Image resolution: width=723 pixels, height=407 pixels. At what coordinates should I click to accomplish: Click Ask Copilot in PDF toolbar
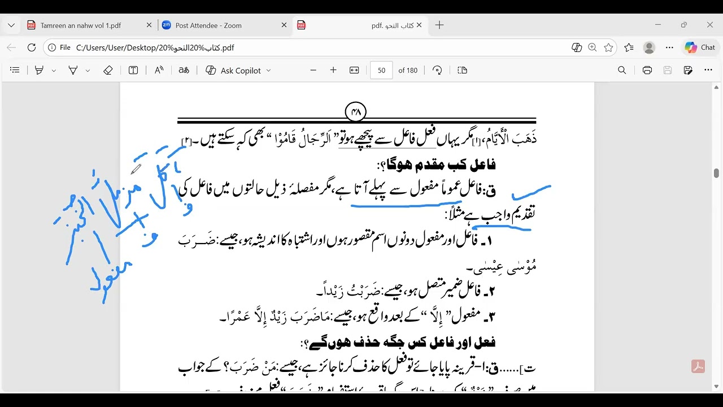(233, 70)
